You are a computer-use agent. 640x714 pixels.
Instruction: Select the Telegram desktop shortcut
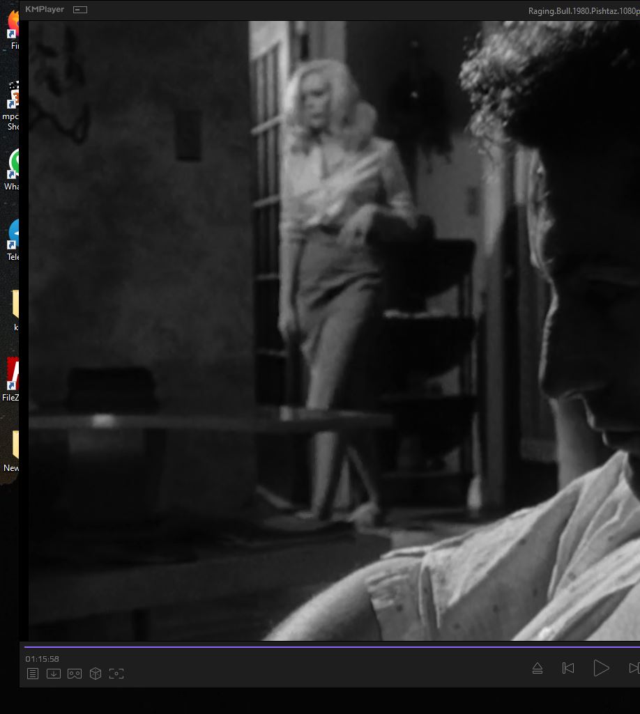pos(13,235)
